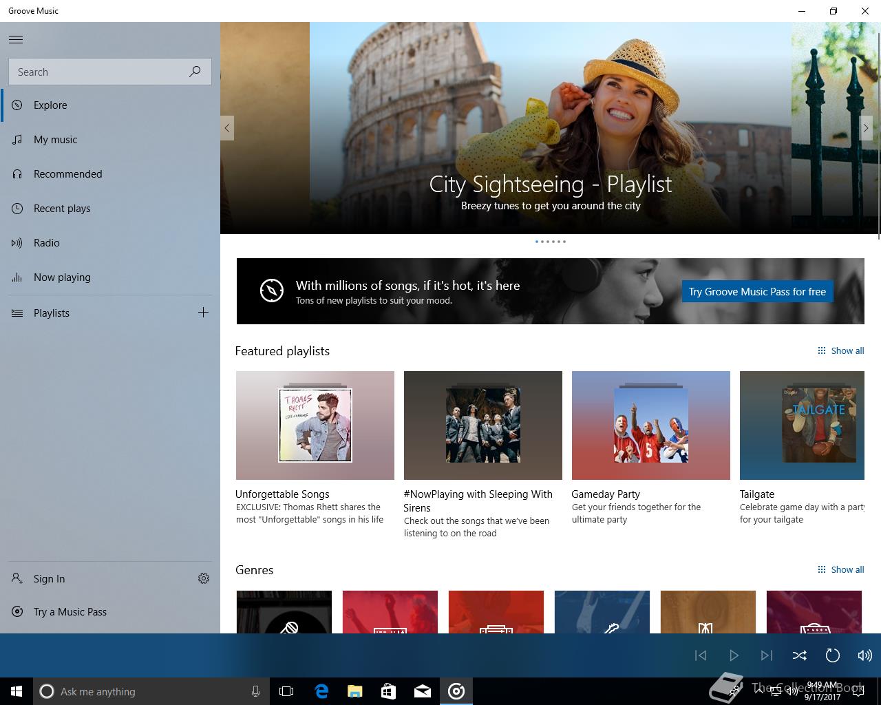Click Groove Music taskbar icon

[456, 691]
